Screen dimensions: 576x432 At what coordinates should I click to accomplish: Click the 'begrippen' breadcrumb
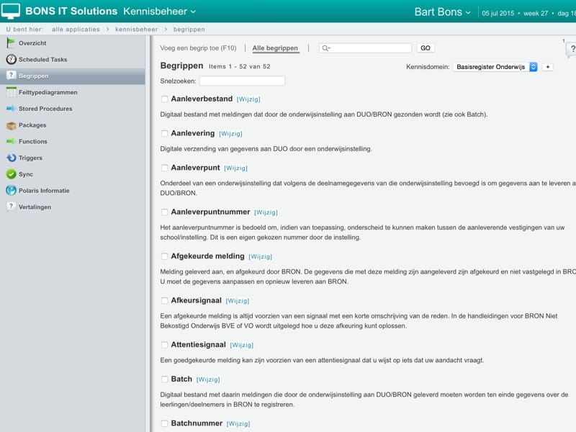tap(189, 30)
